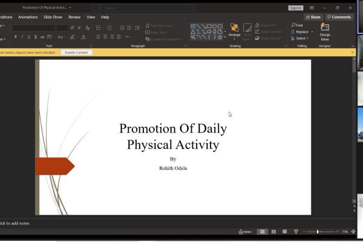Screen dimensions: 363x242
Task: Toggle Italic formatting
Action: 22,36
